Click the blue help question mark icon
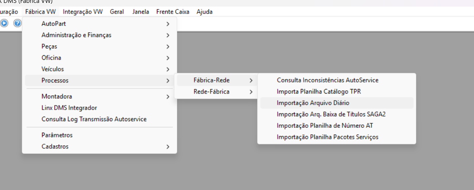 pyautogui.click(x=17, y=23)
